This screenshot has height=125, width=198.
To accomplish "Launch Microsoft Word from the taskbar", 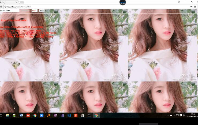I will point(21,115).
